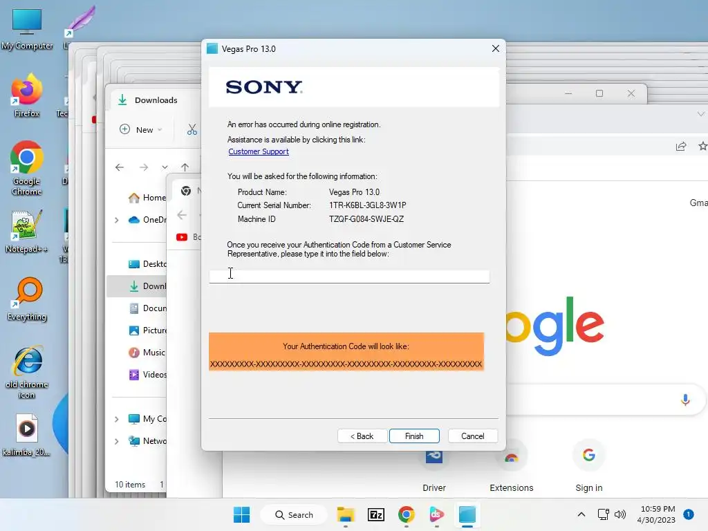Select Pictures in Explorer sidebar
The width and height of the screenshot is (708, 531).
tap(148, 330)
